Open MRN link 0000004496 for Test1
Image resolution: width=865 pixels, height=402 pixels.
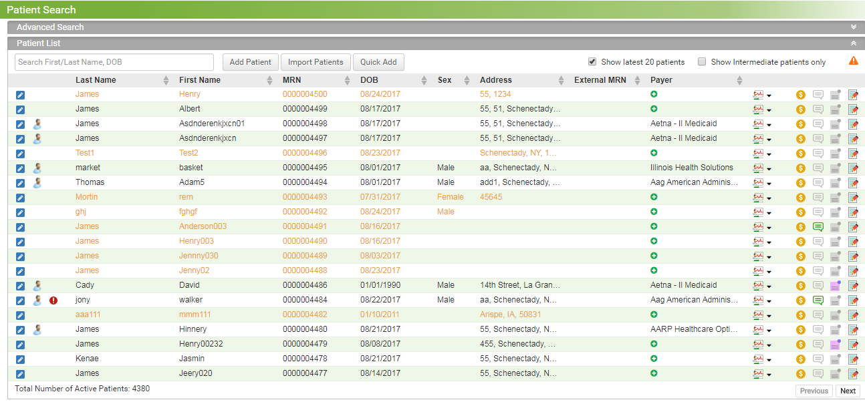click(304, 153)
